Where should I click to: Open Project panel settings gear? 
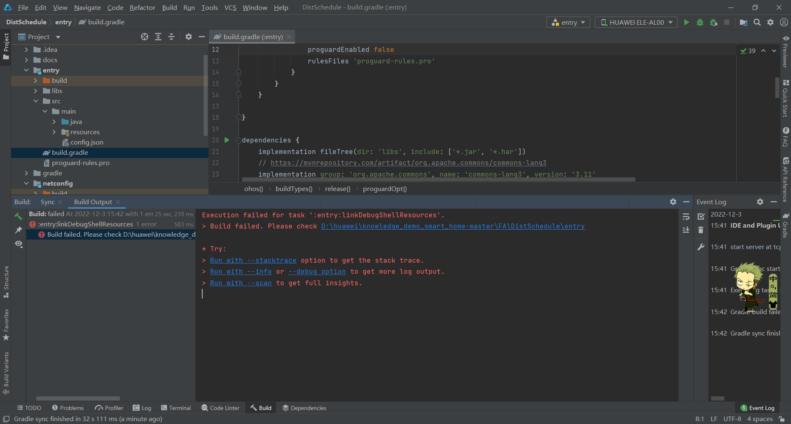click(188, 37)
